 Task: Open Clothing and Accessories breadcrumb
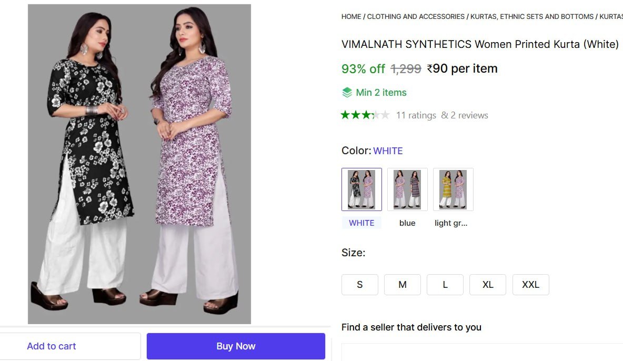416,17
